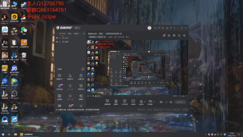Hide the 全屏 1 source with its eye icon
Screen dimensions: 243x137
[57, 42]
